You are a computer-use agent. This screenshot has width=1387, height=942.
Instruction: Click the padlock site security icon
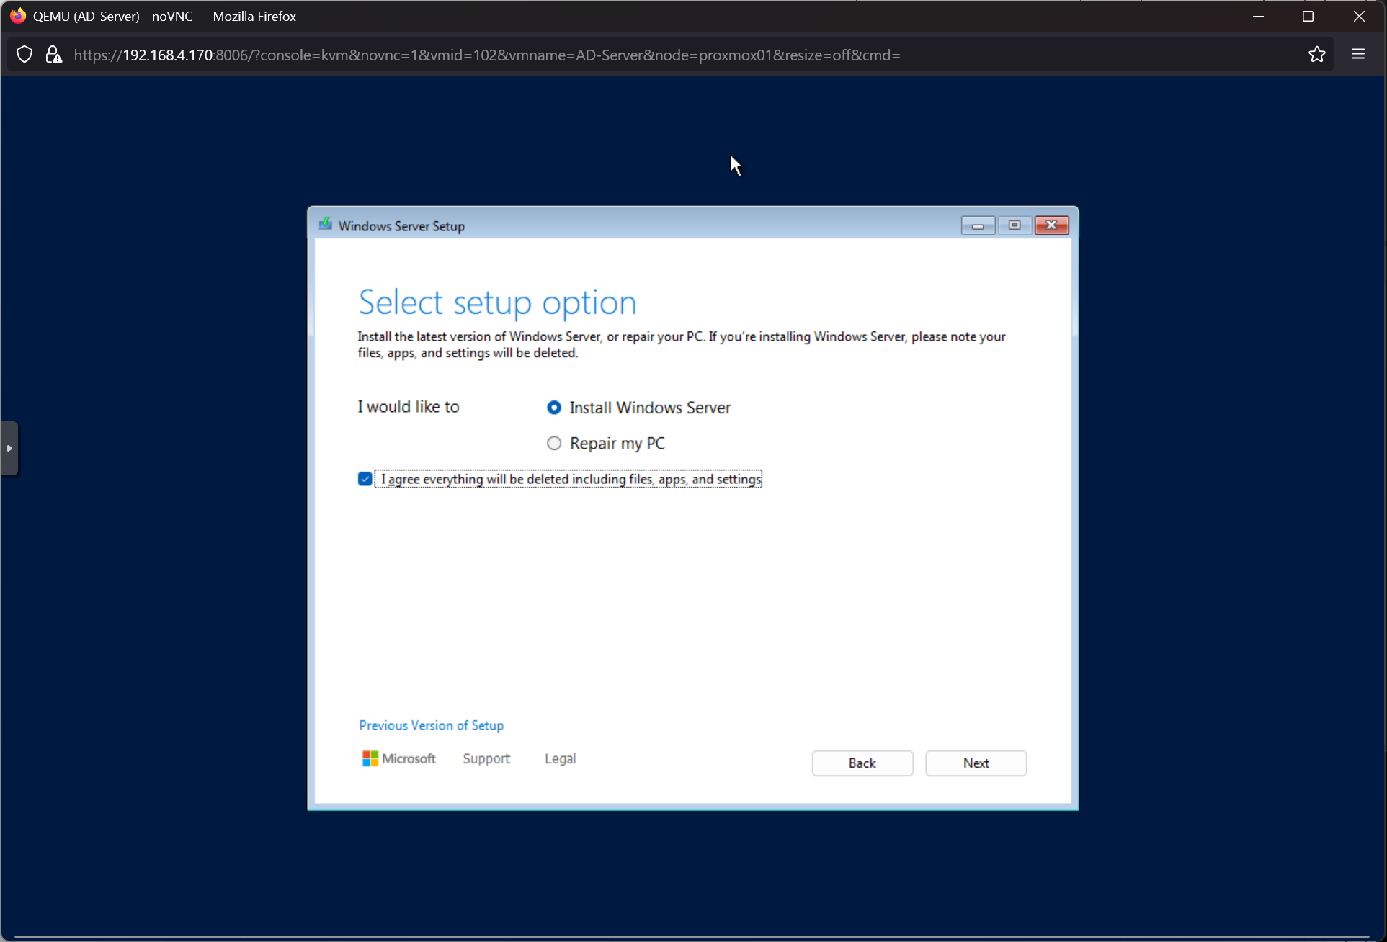click(53, 55)
